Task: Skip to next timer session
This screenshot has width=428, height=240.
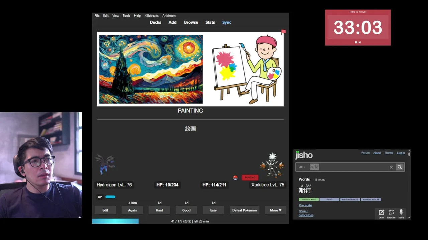Action: [x=360, y=42]
